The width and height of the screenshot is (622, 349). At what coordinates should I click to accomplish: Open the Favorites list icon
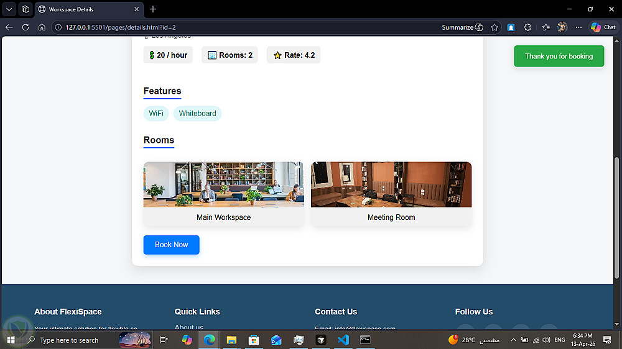click(x=546, y=27)
